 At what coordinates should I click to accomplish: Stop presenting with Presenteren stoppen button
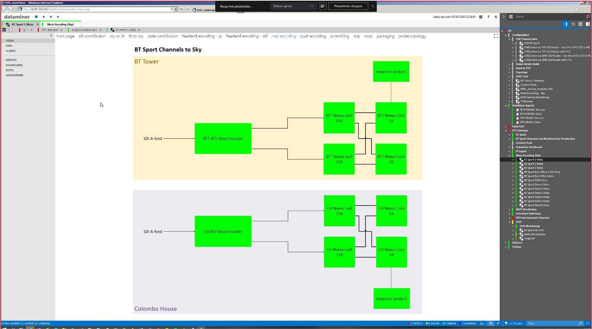[348, 6]
